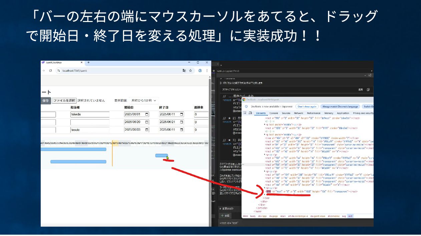Click the GanttChartApp tab favicon

[x=43, y=62]
